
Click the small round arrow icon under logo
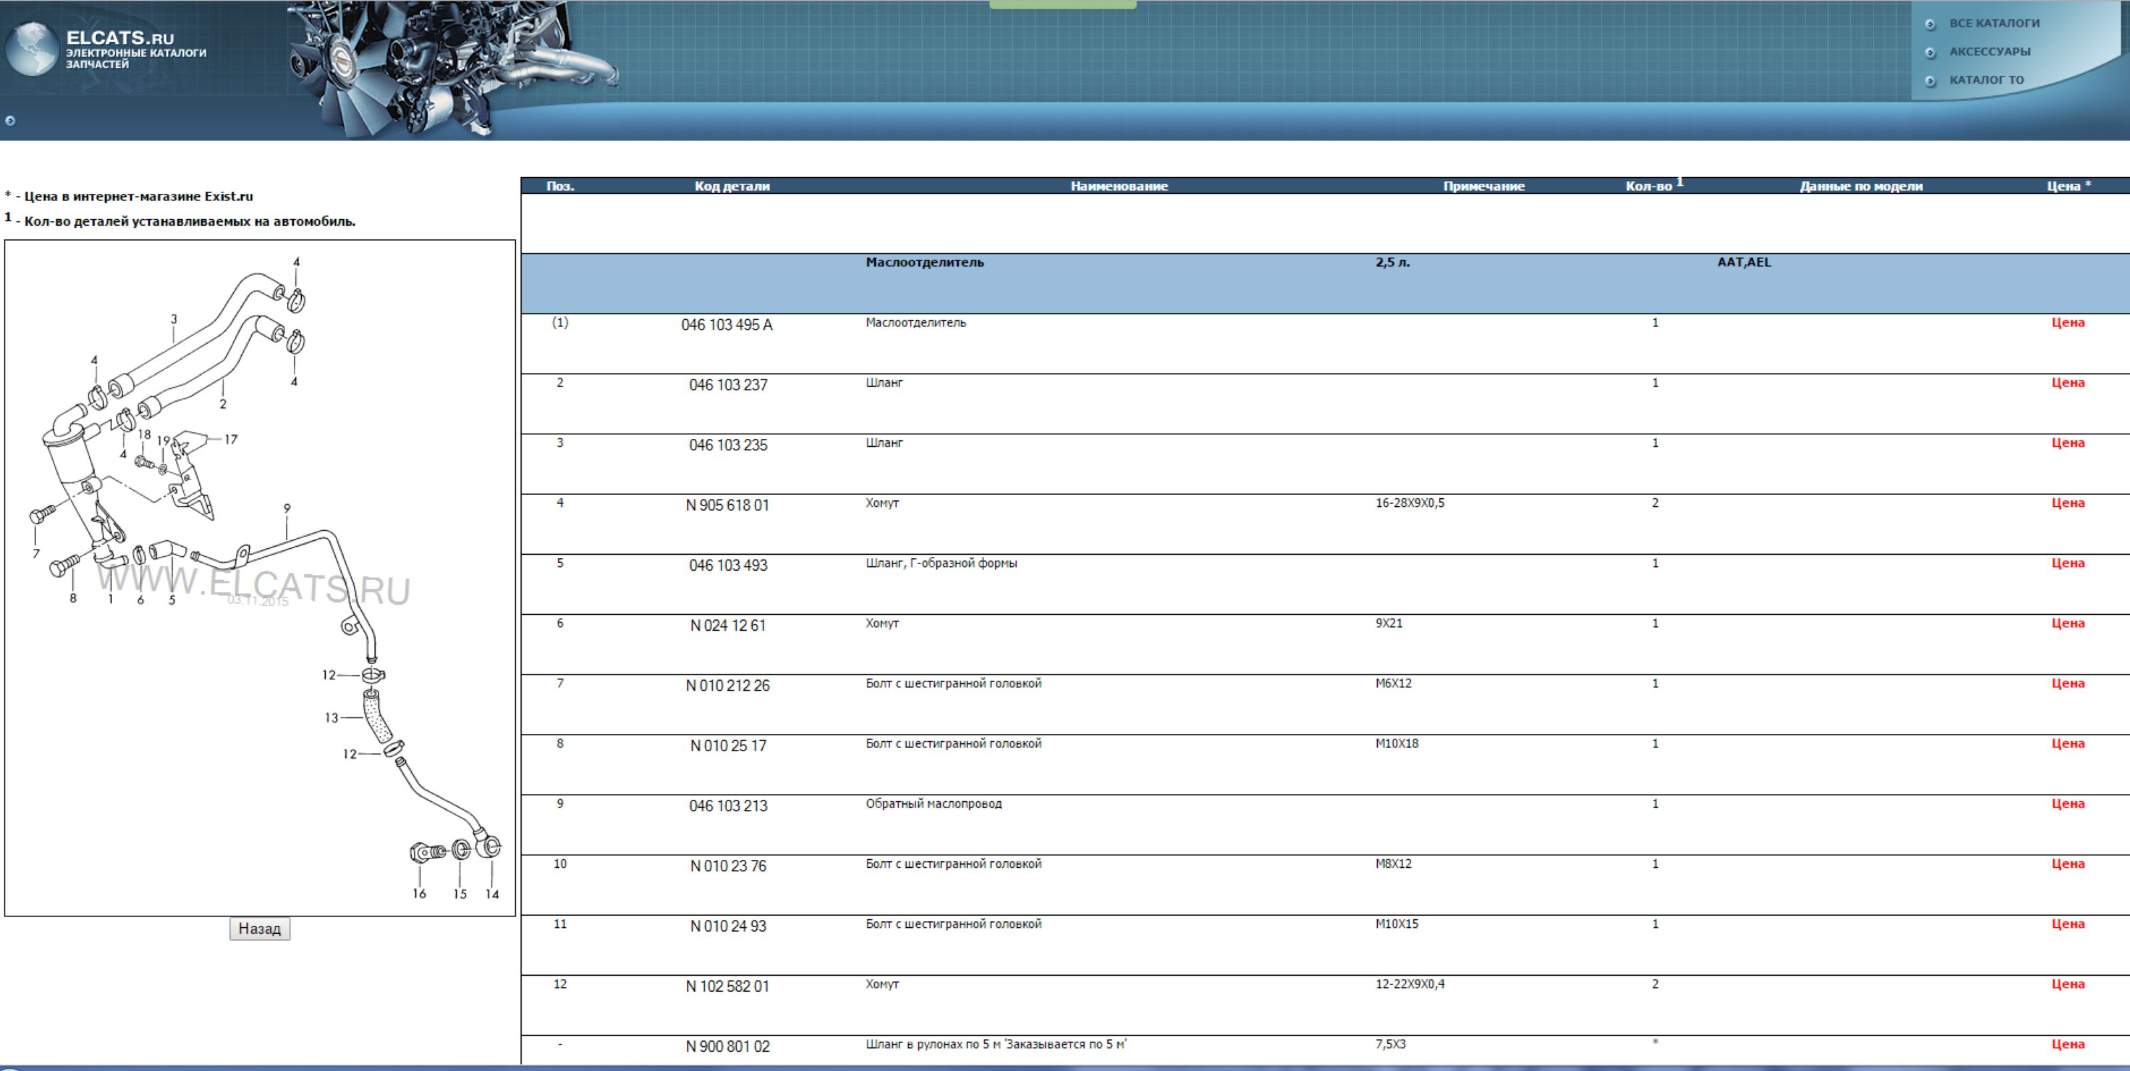coord(10,121)
